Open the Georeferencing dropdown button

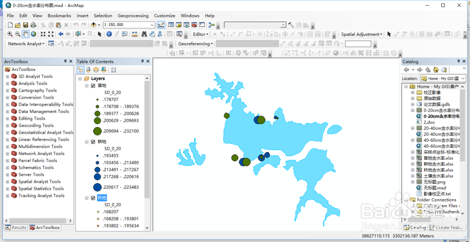(196, 44)
